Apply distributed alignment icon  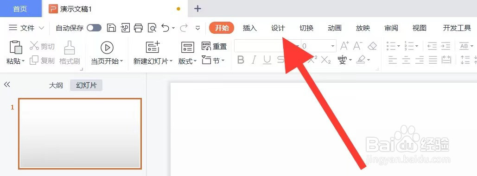tap(446, 60)
